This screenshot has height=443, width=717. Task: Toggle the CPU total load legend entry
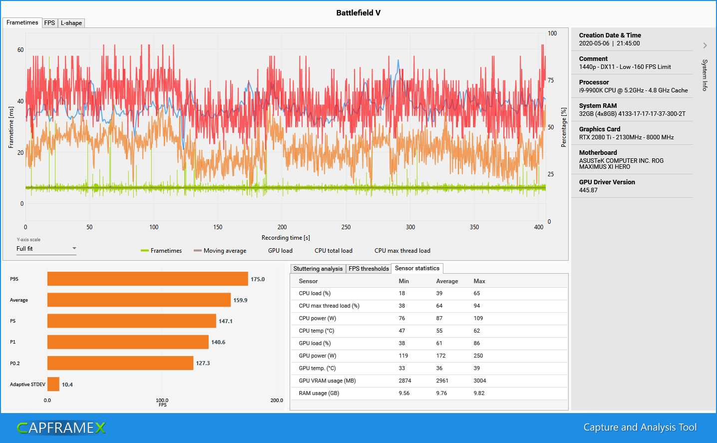[x=334, y=251]
